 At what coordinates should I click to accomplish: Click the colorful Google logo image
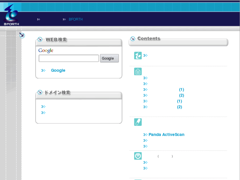click(46, 51)
